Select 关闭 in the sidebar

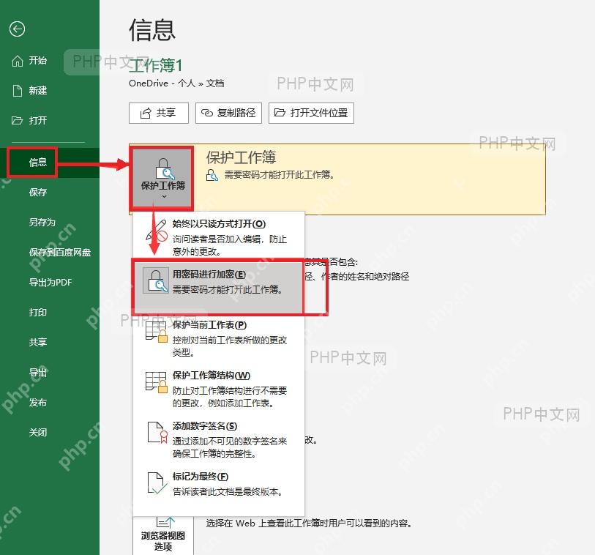click(x=50, y=433)
